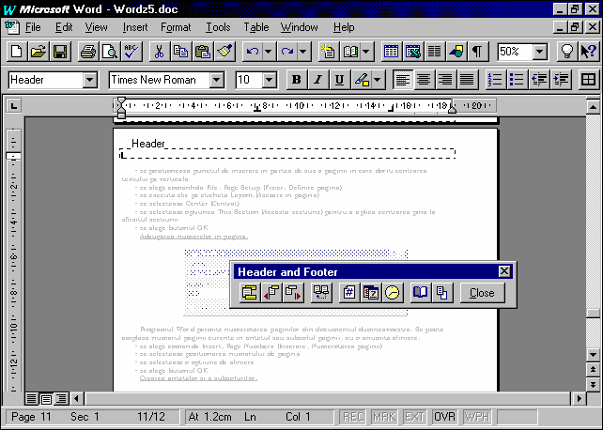Open a file with the Open folder icon
Screen dimensions: 603x430
click(x=39, y=52)
